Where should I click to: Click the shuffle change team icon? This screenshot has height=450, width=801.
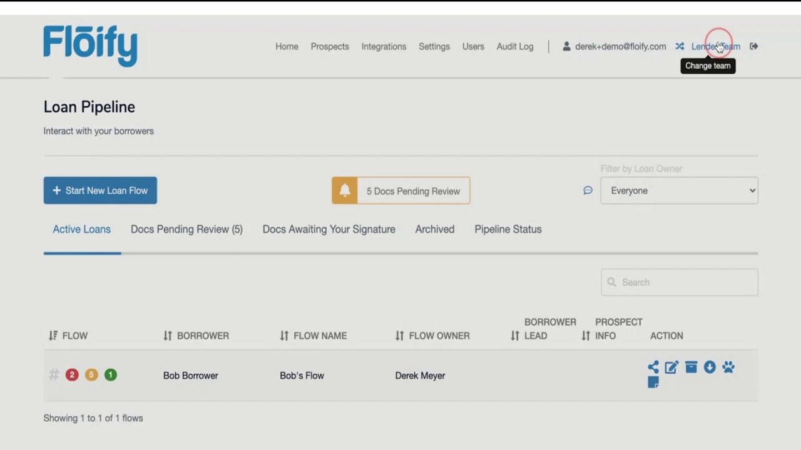coord(680,46)
